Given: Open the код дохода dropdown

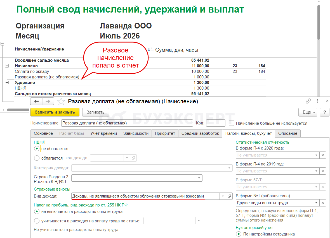Looking at the screenshot, I should (127, 158).
